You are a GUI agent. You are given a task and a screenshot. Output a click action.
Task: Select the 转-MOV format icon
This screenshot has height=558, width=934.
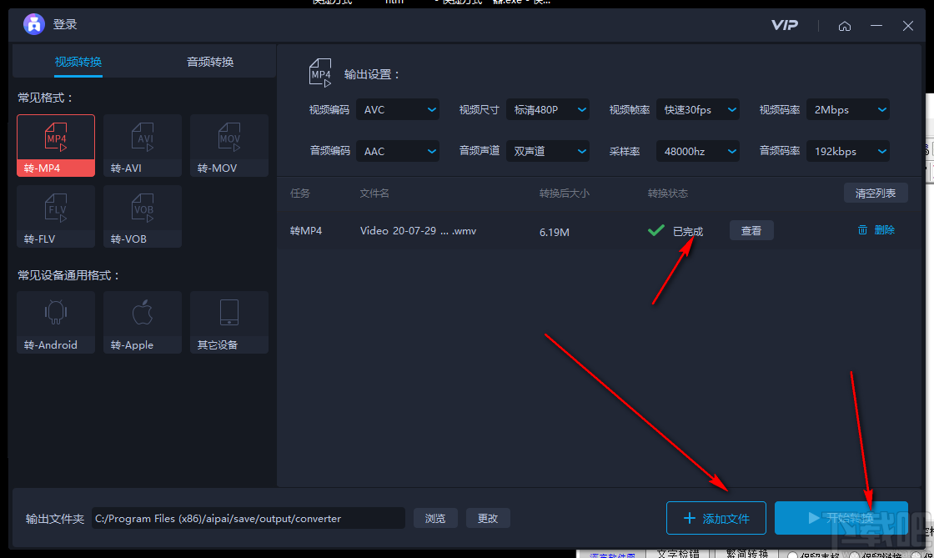[228, 146]
